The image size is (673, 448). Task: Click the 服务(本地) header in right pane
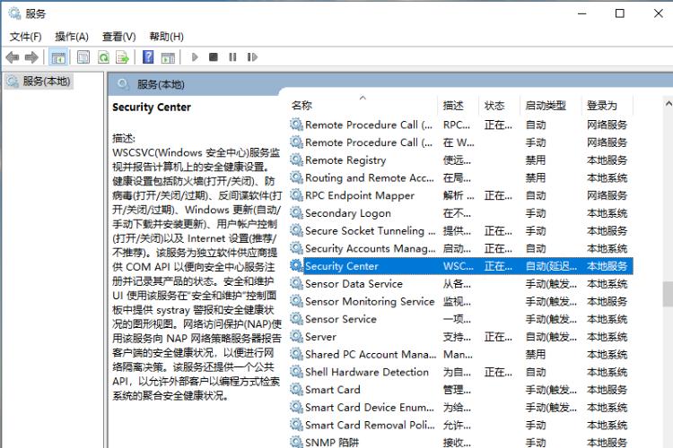click(x=161, y=84)
